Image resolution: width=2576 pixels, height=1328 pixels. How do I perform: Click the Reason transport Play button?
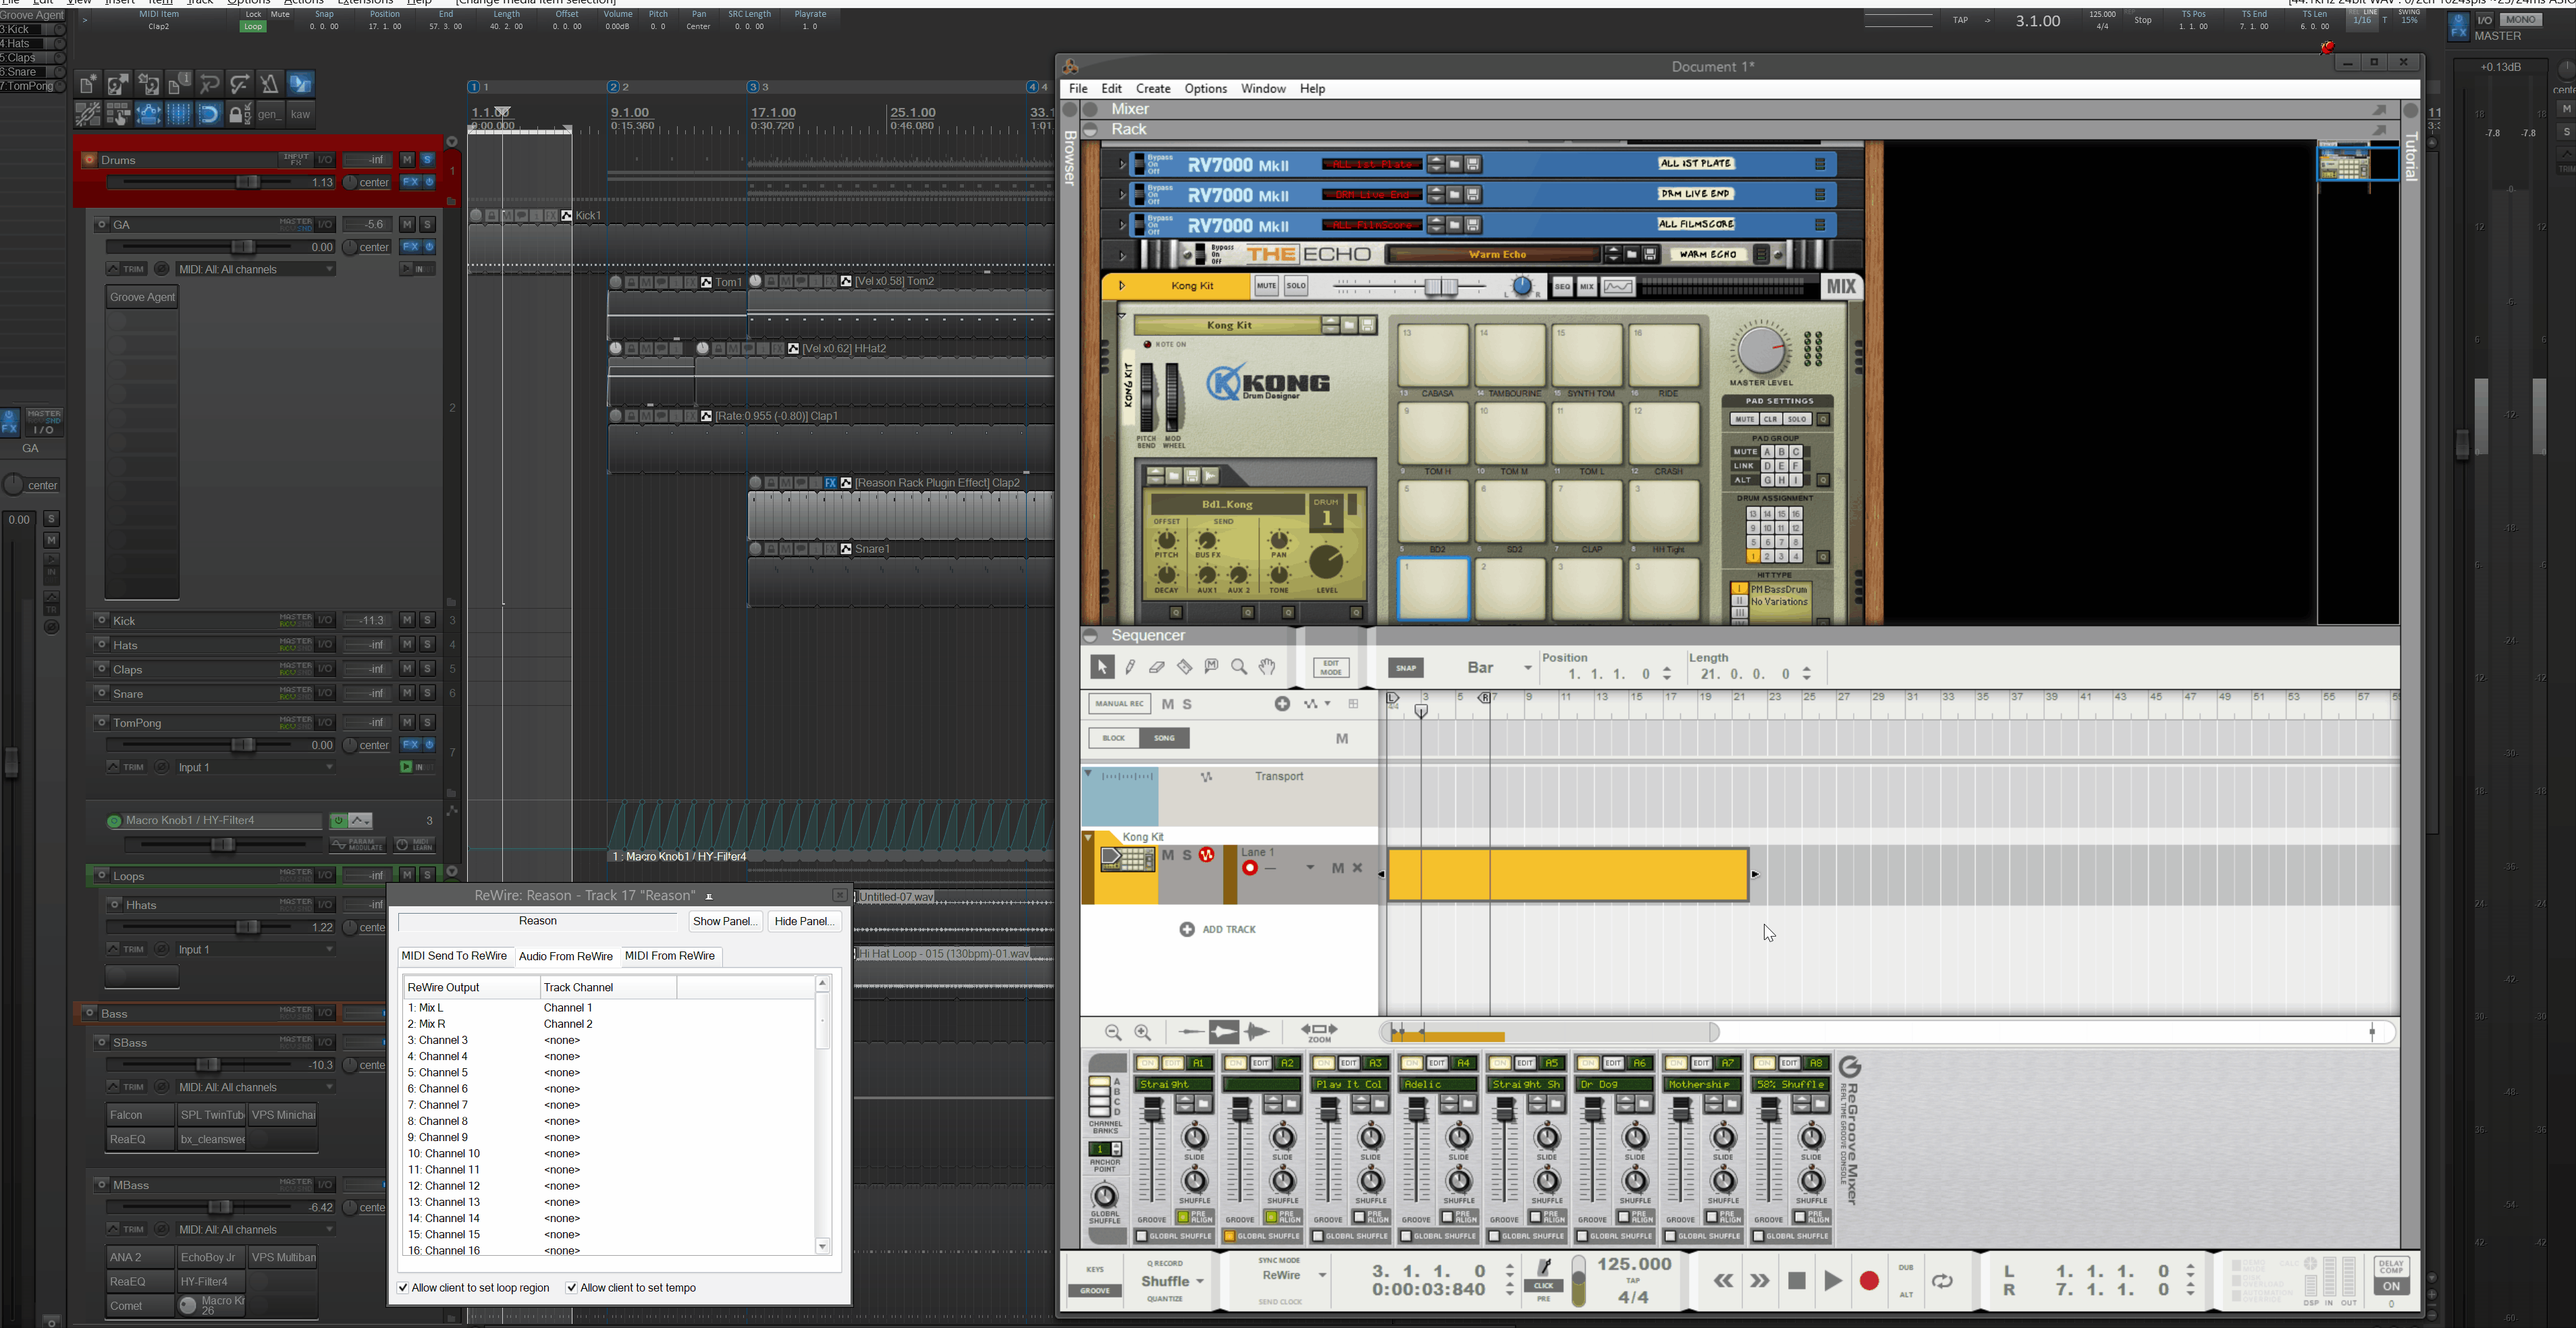(x=1832, y=1281)
